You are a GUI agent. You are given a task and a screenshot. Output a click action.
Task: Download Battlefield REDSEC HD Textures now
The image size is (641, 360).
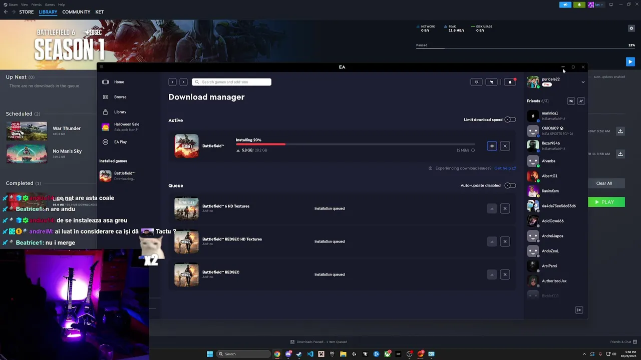coord(492,241)
